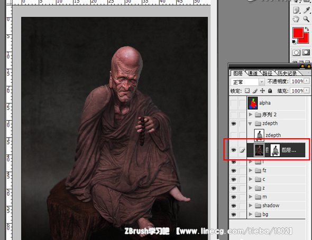Viewport: 312px width, 240px height.
Task: Click the 不透明度 100% input field
Action: click(x=297, y=81)
